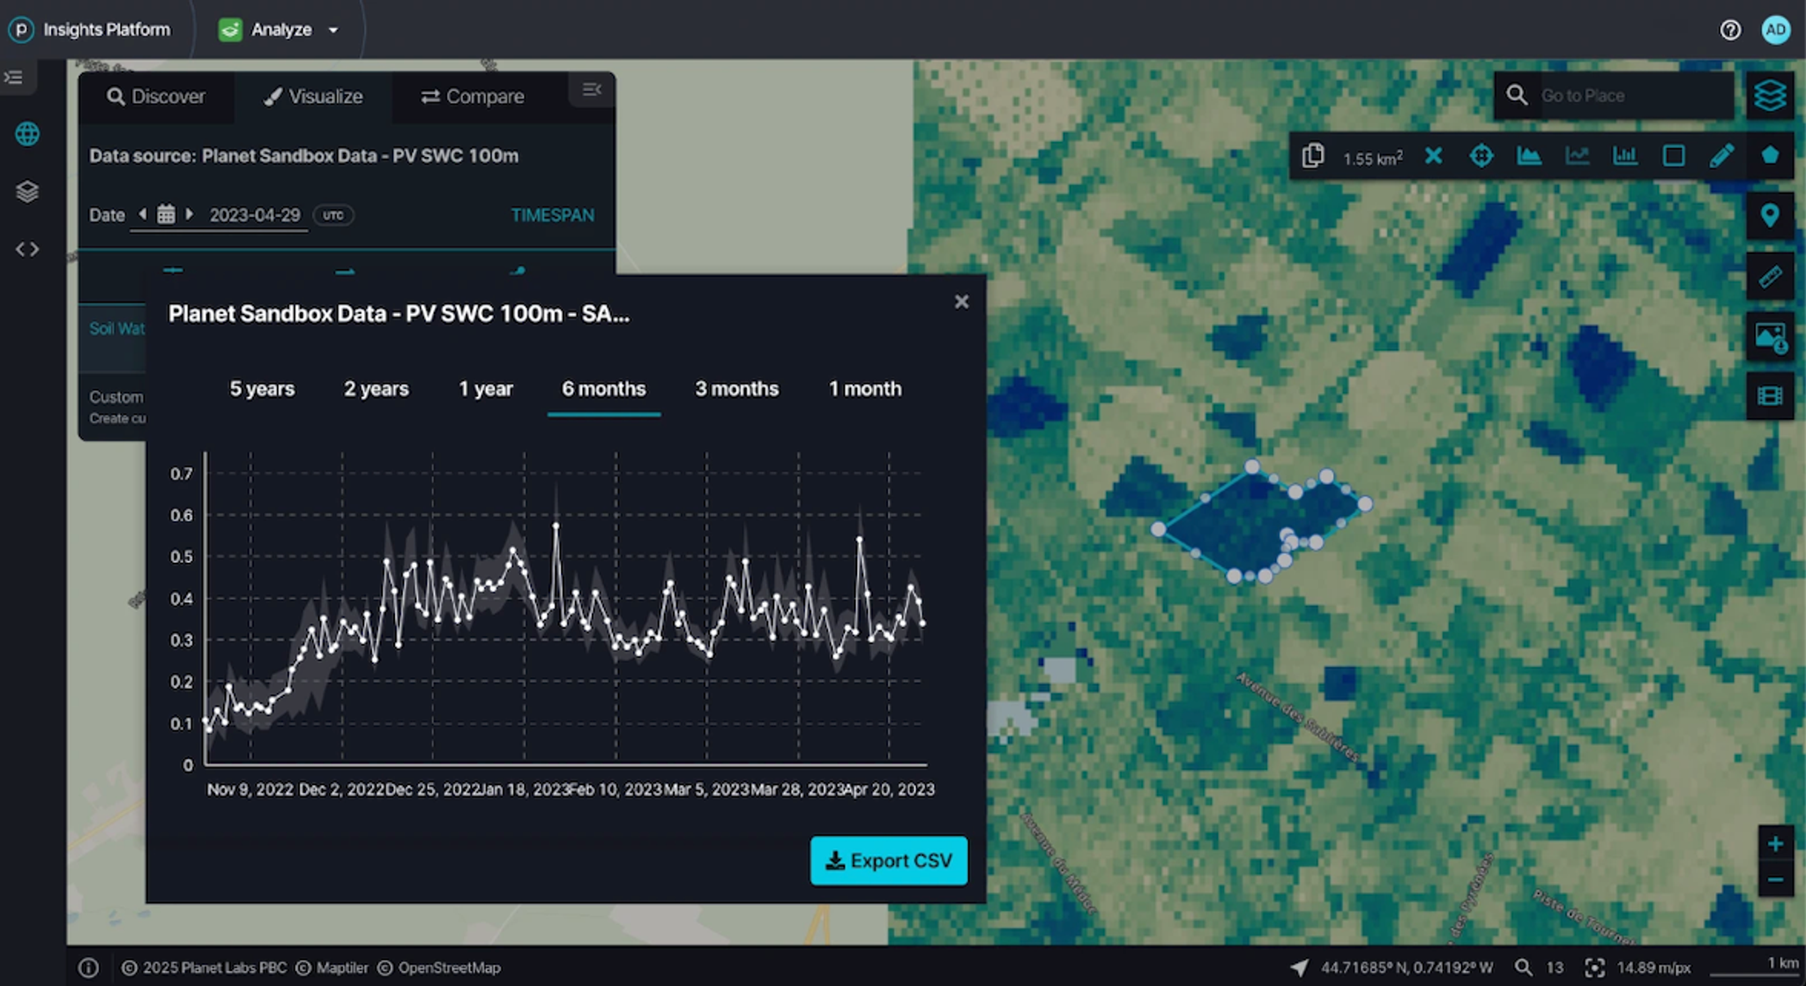The width and height of the screenshot is (1806, 986).
Task: Select the 1 month range tab
Action: click(x=865, y=389)
